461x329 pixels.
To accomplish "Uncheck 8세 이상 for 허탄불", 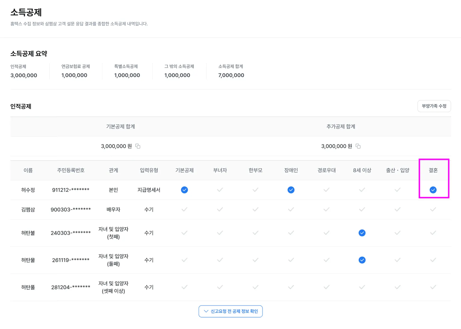I will point(362,233).
